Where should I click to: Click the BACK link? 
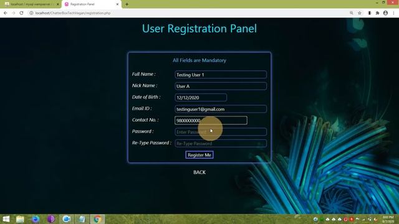tap(199, 172)
